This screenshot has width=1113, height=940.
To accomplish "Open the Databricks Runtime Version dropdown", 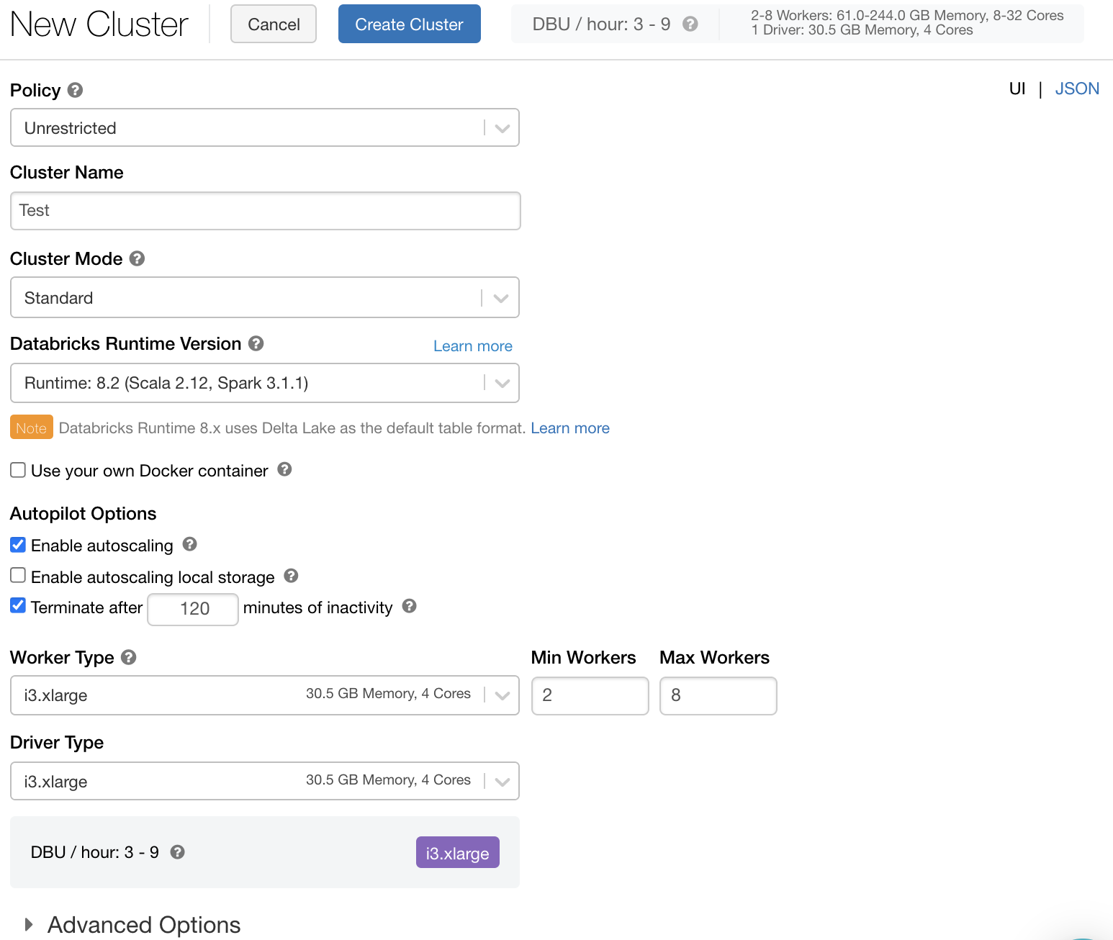I will 264,383.
